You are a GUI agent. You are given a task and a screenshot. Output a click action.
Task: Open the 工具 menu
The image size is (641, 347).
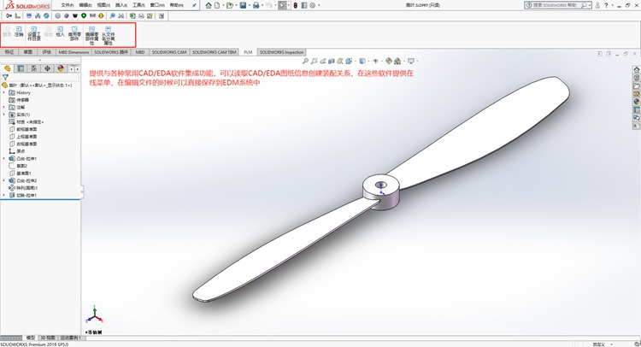coord(138,5)
